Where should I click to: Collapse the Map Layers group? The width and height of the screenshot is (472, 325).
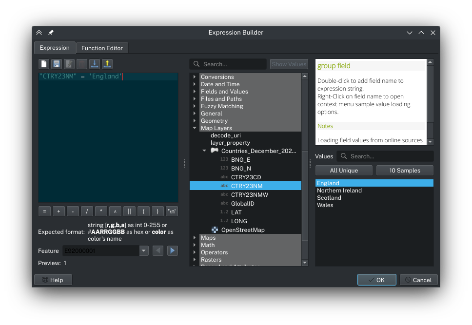click(x=195, y=128)
